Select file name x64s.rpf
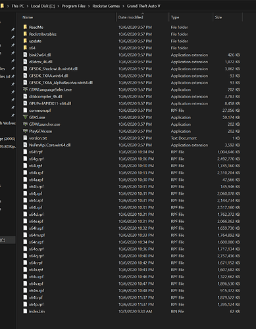This screenshot has width=256, height=329. tap(36, 270)
